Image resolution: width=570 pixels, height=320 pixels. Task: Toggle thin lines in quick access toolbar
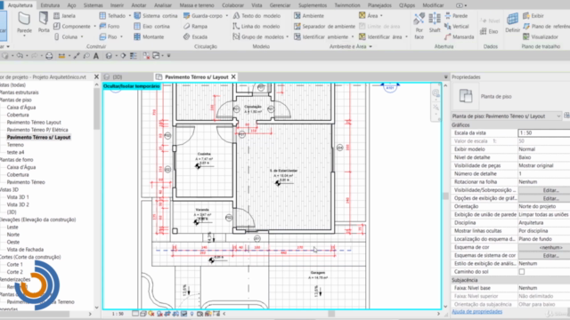(134, 56)
